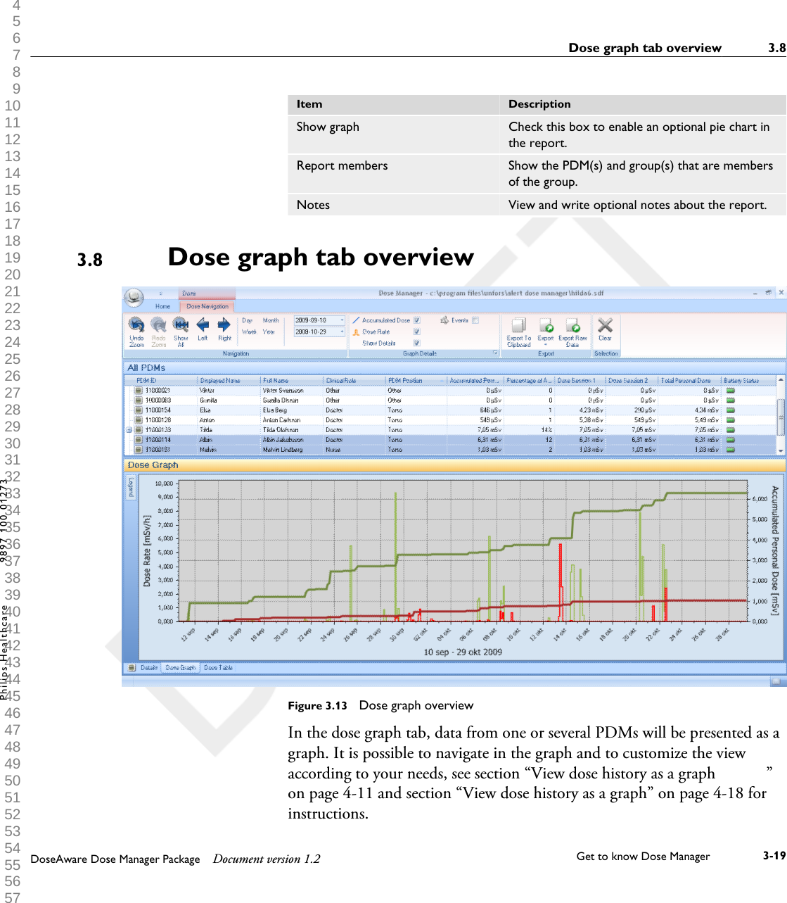Uncheck the Show Details option

point(416,343)
